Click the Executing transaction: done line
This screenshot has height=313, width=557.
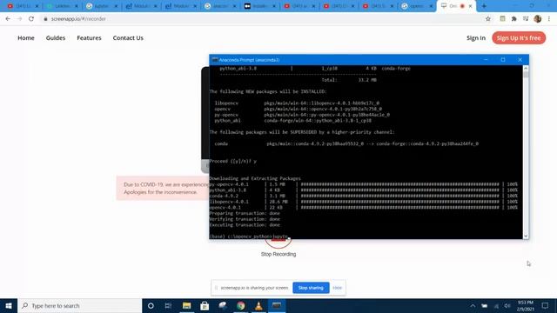[245, 225]
